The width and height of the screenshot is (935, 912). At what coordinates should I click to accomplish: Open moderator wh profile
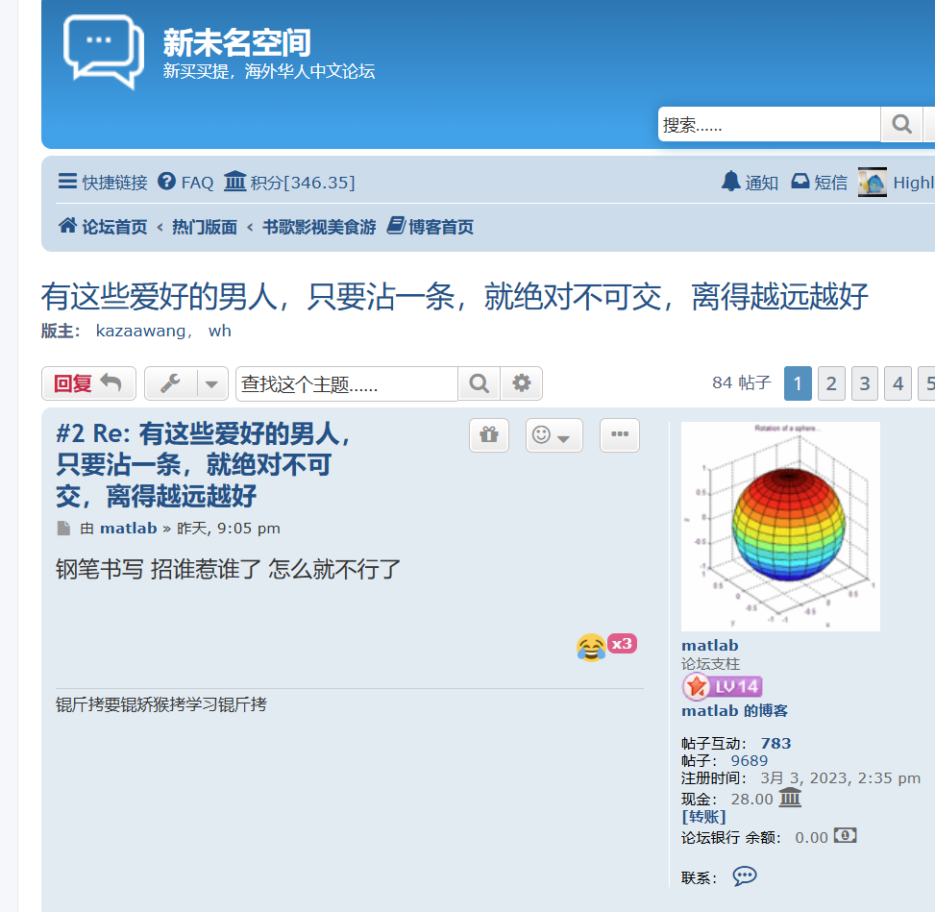219,331
